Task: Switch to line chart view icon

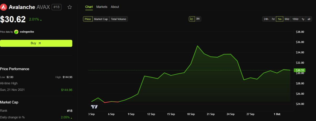Action: pos(192,19)
